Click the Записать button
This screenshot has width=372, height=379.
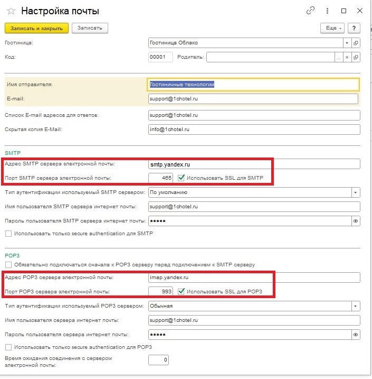click(x=90, y=28)
